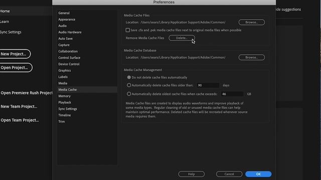
Task: Open Device Control preferences
Action: point(69,64)
